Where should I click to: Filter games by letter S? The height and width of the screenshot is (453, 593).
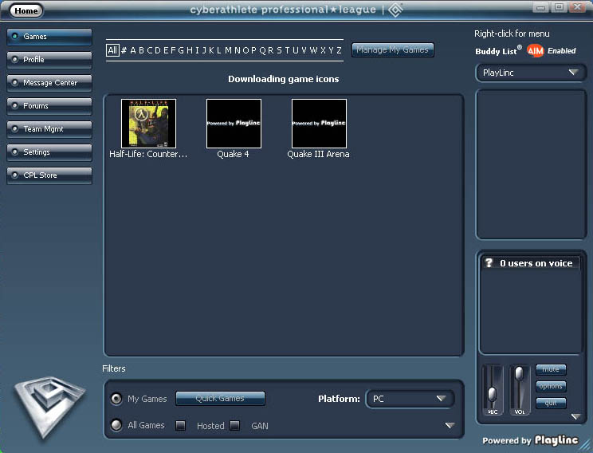(279, 50)
